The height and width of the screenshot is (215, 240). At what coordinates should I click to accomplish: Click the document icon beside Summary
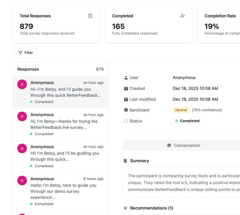click(x=125, y=161)
